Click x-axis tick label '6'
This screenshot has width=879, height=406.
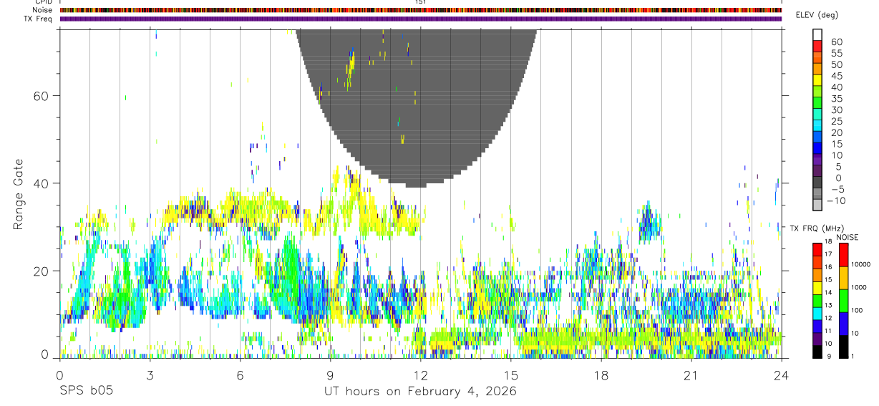[240, 375]
